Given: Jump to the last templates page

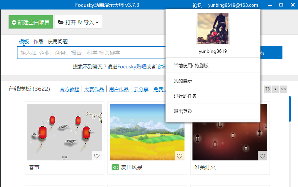Looking at the screenshot, I should 284,89.
